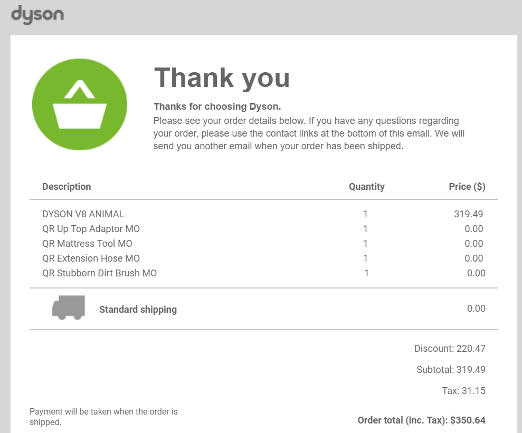Click the payment taken when shipped note
Screen dimensions: 522x433
tap(103, 417)
